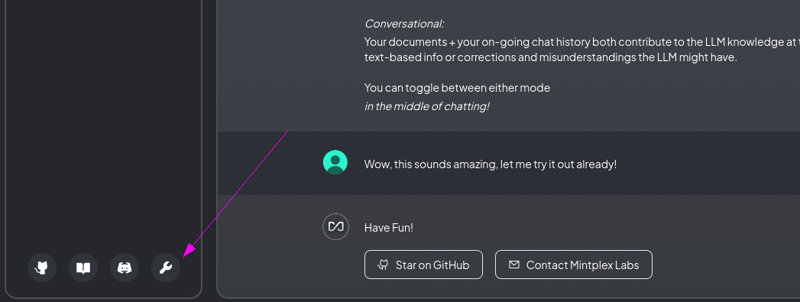Click the line starting "Your documents + your on-going"

[x=582, y=42]
